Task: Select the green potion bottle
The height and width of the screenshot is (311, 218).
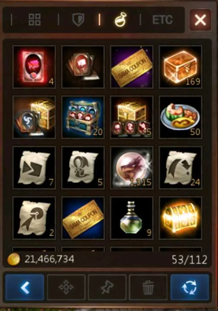Action: click(132, 218)
